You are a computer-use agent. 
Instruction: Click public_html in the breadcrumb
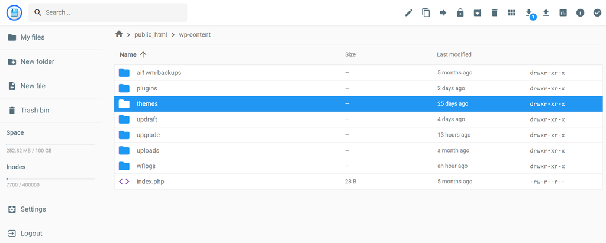click(x=151, y=34)
